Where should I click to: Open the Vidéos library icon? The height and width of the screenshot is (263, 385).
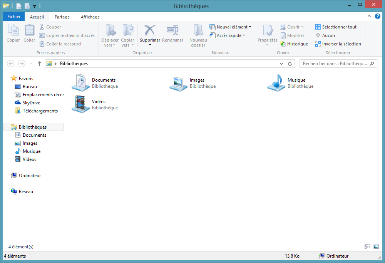[x=81, y=104]
